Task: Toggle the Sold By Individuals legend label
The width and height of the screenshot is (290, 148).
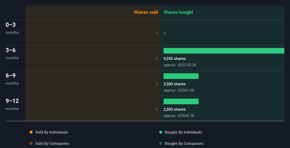Action: pyautogui.click(x=52, y=132)
